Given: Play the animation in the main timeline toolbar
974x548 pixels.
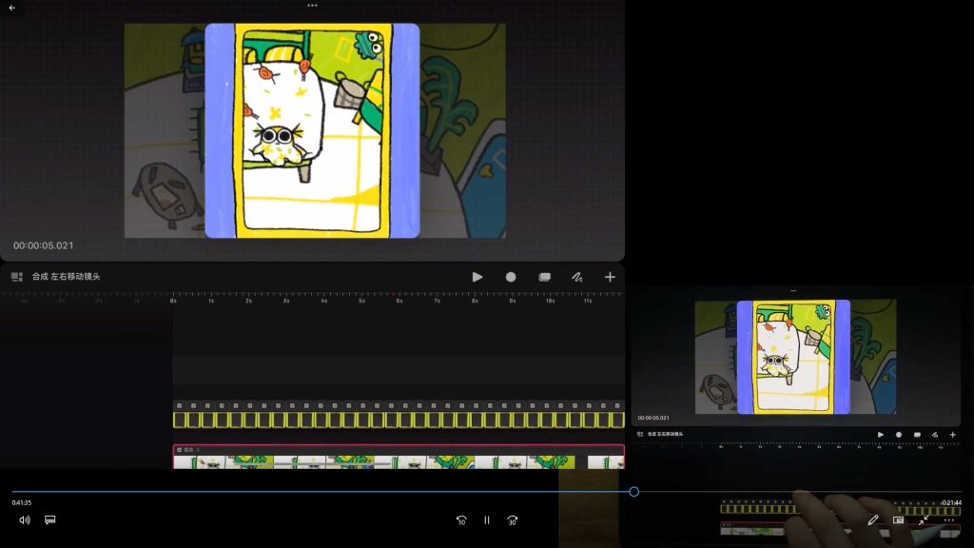Looking at the screenshot, I should (477, 277).
